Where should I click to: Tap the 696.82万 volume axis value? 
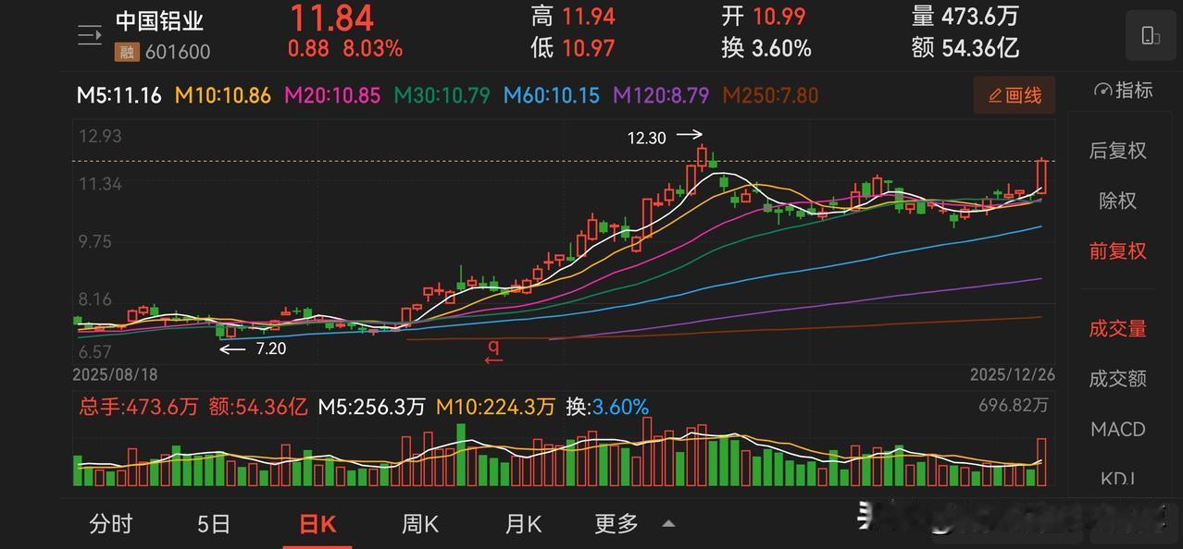click(x=1013, y=406)
